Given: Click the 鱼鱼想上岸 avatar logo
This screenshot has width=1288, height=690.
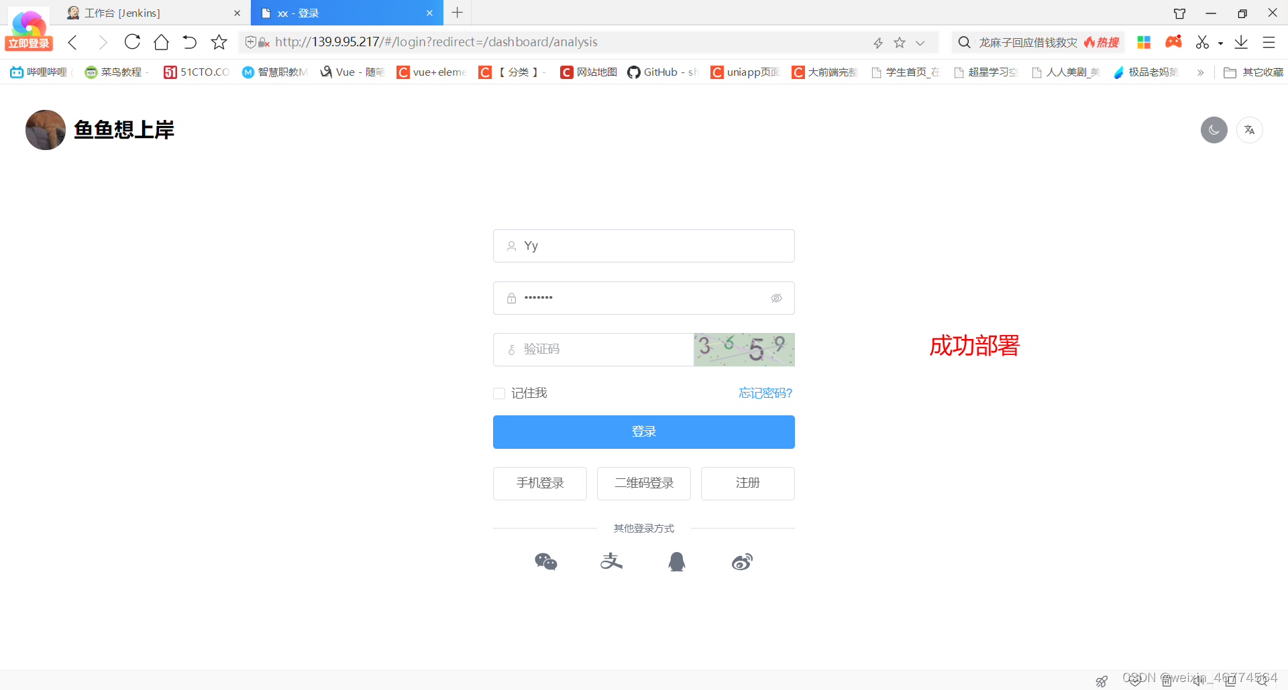Looking at the screenshot, I should [x=46, y=130].
